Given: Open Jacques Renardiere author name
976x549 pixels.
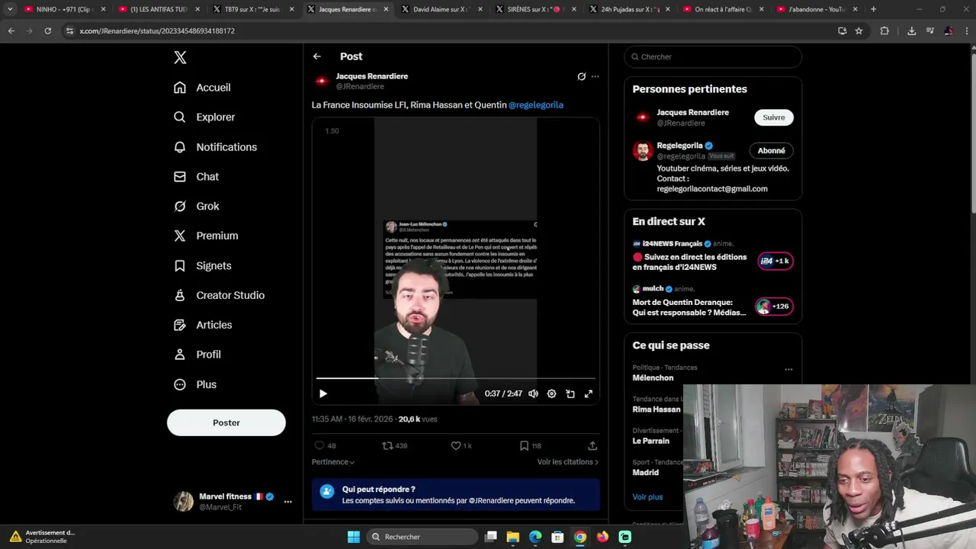Looking at the screenshot, I should tap(372, 76).
